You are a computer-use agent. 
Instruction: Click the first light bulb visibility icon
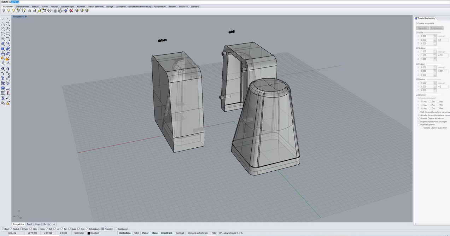coord(4,11)
